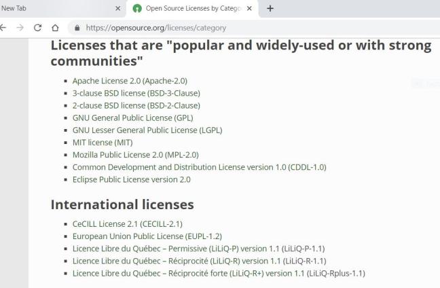Click the browser forward arrow
This screenshot has height=288, width=440.
pyautogui.click(x=20, y=27)
